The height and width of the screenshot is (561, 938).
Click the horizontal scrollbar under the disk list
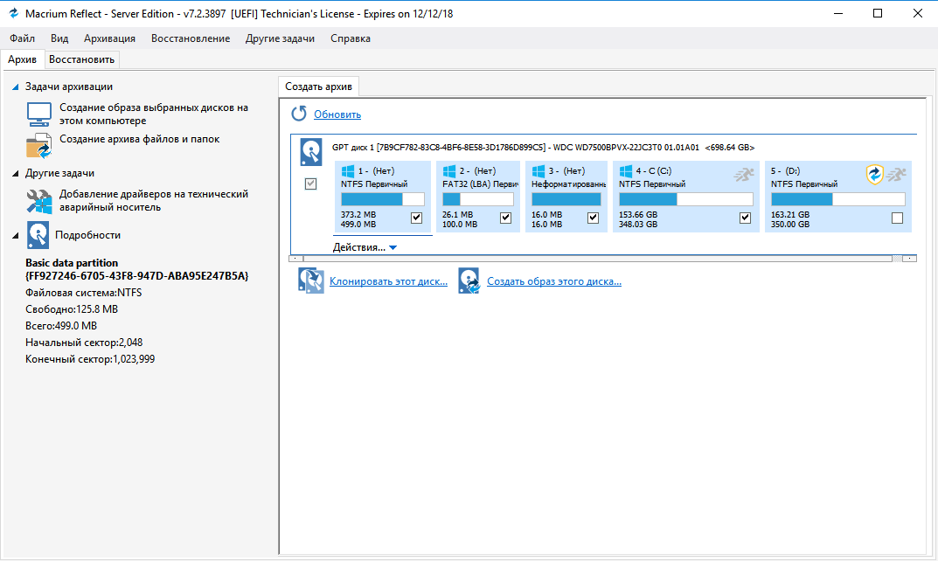[x=594, y=259]
